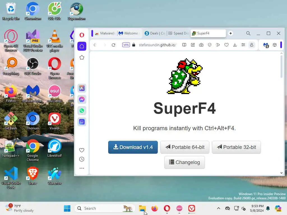Screen dimensions: 287x215
Task: Click the address bar with stefansundin.github.io
Action: tap(158, 45)
